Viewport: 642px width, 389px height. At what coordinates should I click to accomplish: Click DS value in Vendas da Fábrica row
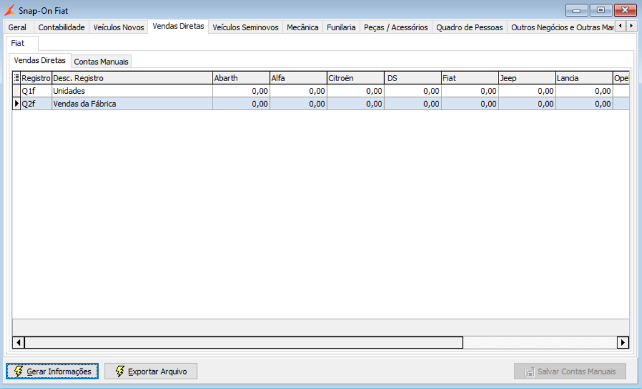tap(413, 103)
